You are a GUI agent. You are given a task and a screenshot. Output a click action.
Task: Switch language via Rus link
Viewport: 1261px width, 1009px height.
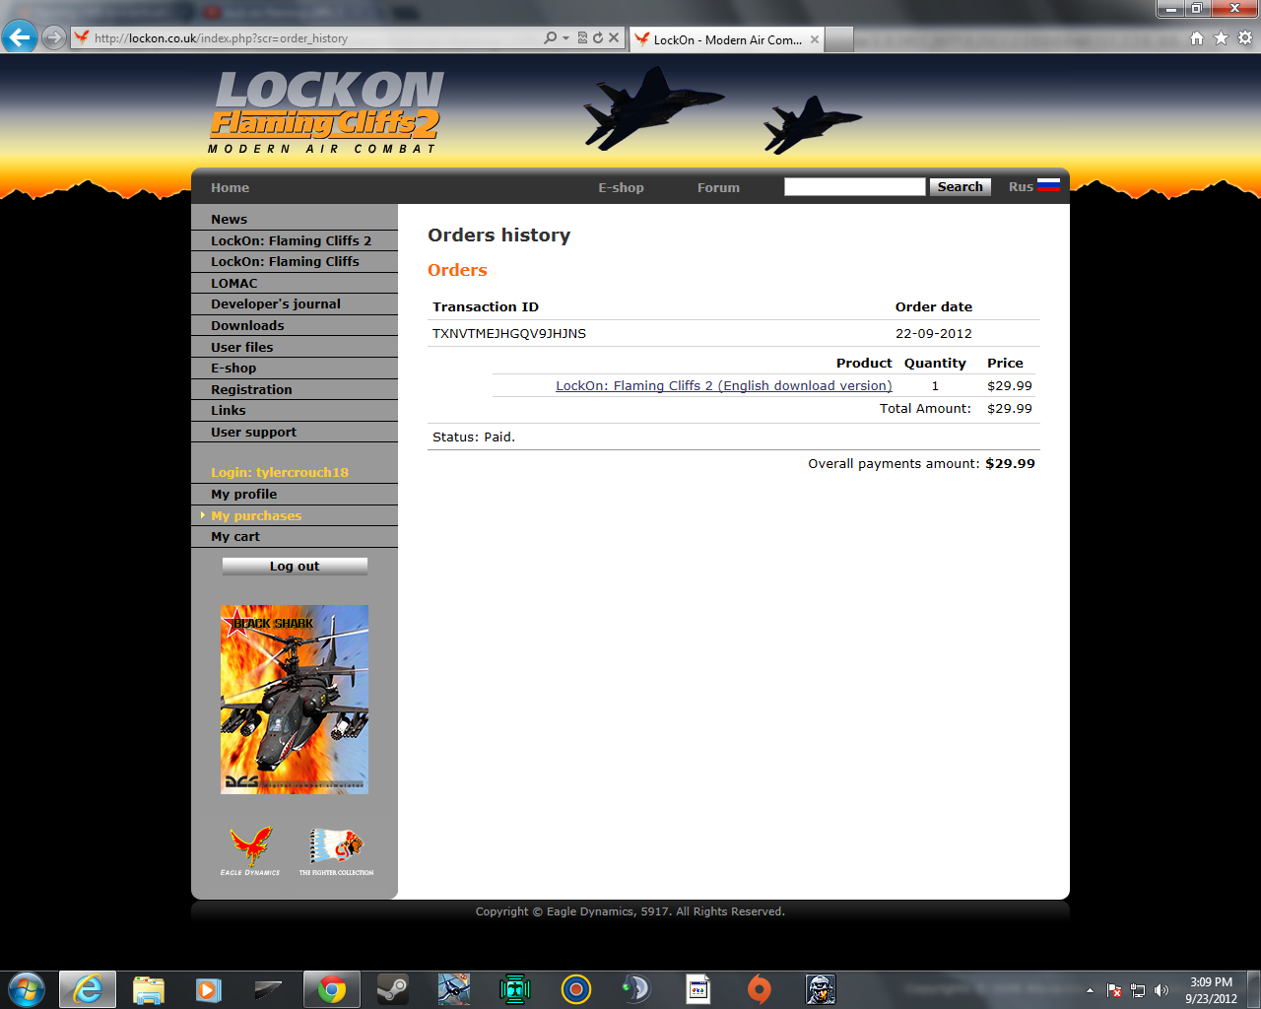(1021, 186)
